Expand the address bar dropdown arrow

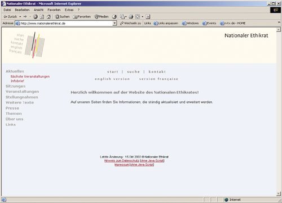point(114,23)
